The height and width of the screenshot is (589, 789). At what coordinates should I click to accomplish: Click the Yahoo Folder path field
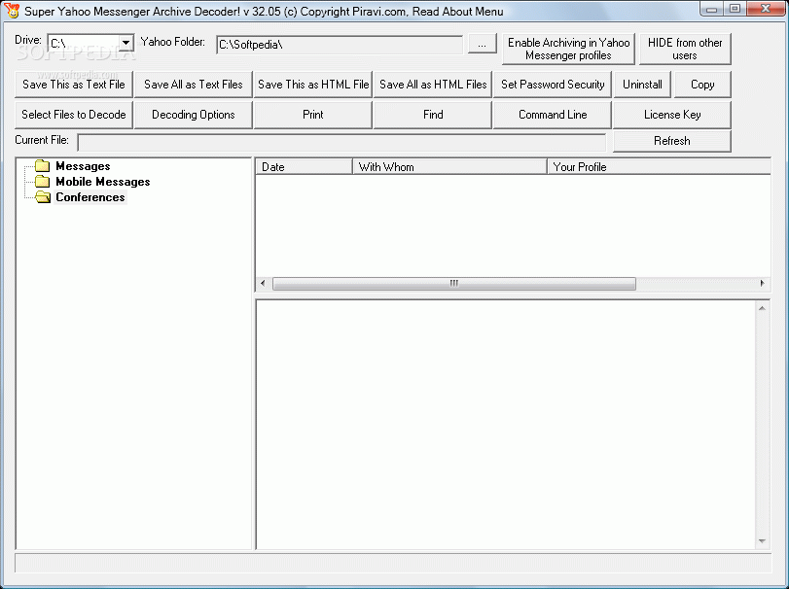tap(340, 45)
